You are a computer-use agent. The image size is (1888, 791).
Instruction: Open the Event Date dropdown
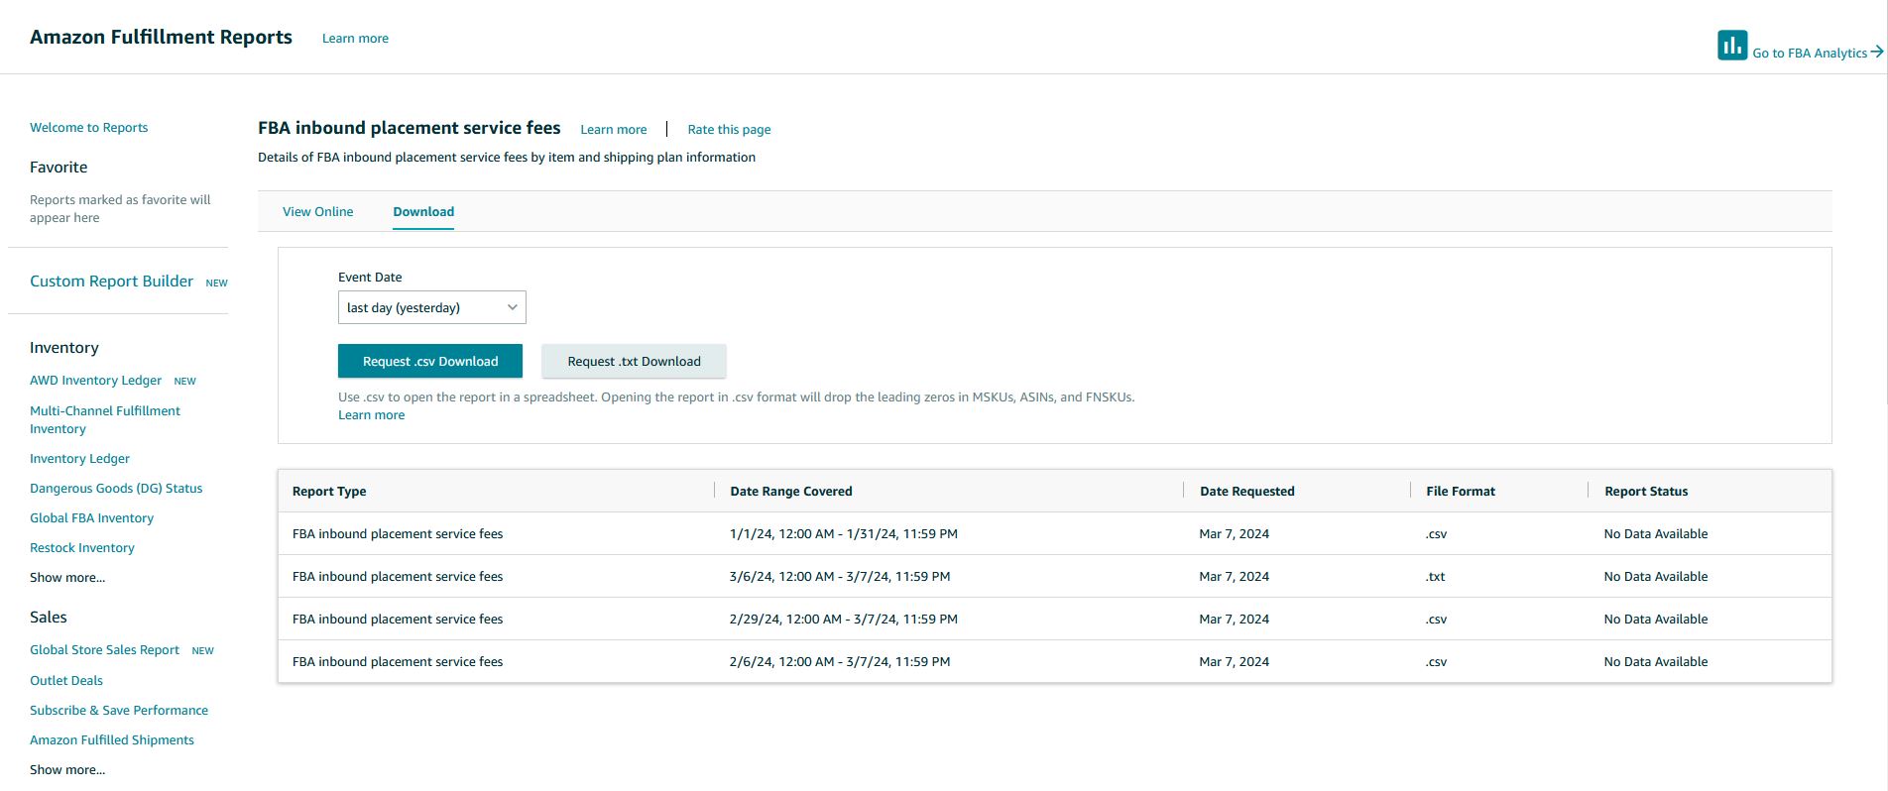(431, 307)
